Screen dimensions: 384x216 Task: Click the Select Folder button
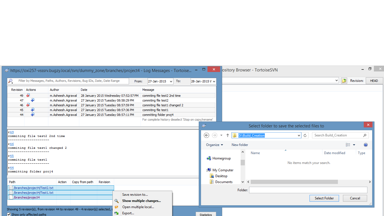tap(324, 198)
